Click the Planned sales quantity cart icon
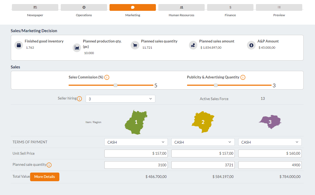Viewport: 315px width, 195px height. tap(135, 45)
